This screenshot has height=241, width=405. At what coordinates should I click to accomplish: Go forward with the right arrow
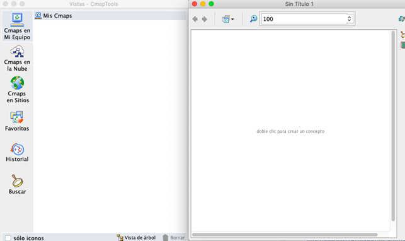[204, 19]
